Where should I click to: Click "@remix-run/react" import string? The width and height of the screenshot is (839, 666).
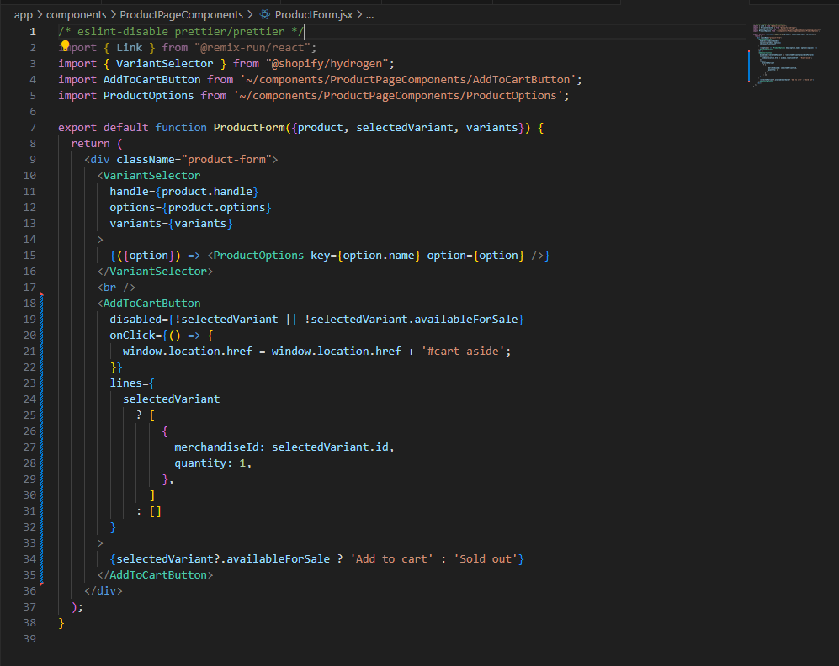click(x=252, y=48)
